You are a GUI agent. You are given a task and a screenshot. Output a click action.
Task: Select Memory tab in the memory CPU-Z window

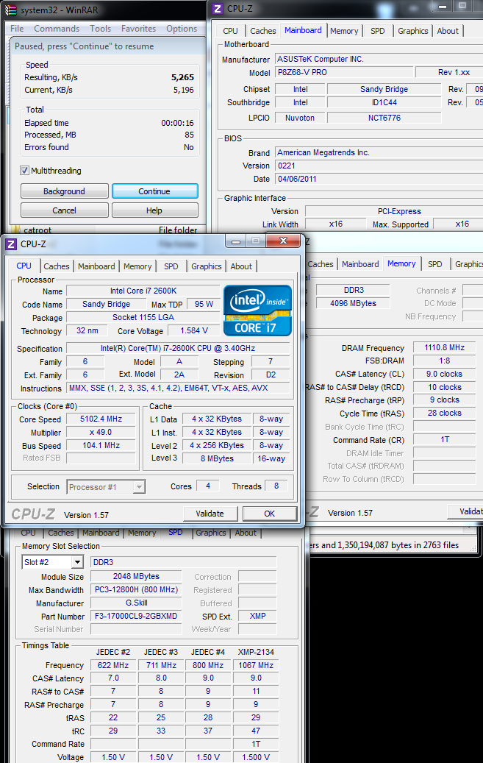401,263
